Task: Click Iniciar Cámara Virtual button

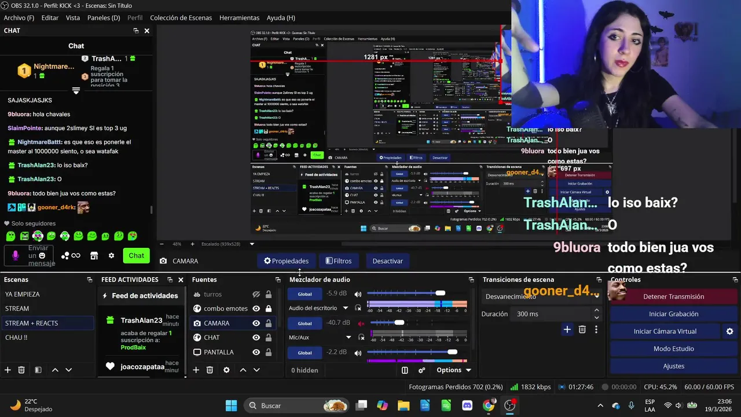Action: pos(665,331)
